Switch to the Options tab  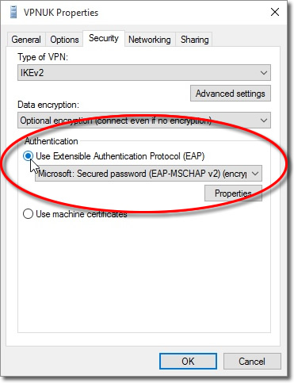coord(64,40)
